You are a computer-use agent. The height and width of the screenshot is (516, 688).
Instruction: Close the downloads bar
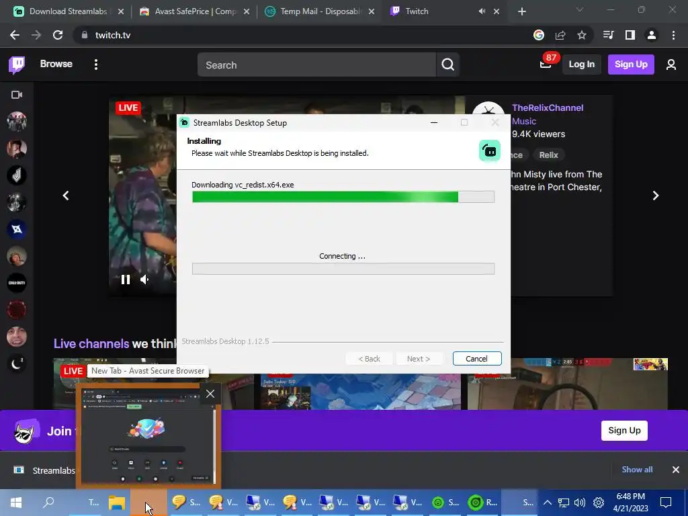pos(676,470)
